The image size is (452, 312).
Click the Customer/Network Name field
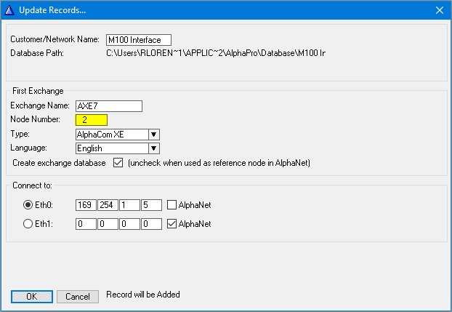[139, 40]
